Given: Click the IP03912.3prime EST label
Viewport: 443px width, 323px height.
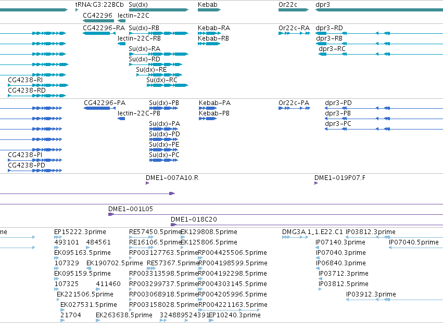Looking at the screenshot, I should point(371,294).
